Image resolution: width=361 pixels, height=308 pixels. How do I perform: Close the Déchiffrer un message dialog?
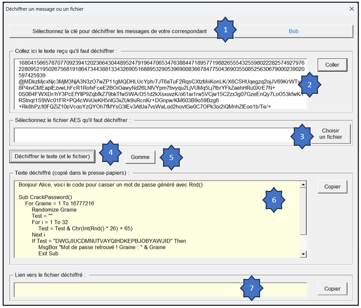pos(352,8)
